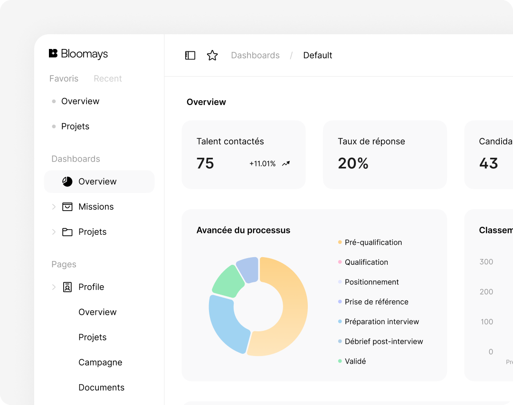513x405 pixels.
Task: Click the trend arrow icon next to +11.01%
Action: pos(286,164)
